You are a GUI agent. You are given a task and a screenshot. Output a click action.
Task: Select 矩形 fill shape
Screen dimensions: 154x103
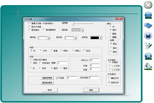pos(111,30)
